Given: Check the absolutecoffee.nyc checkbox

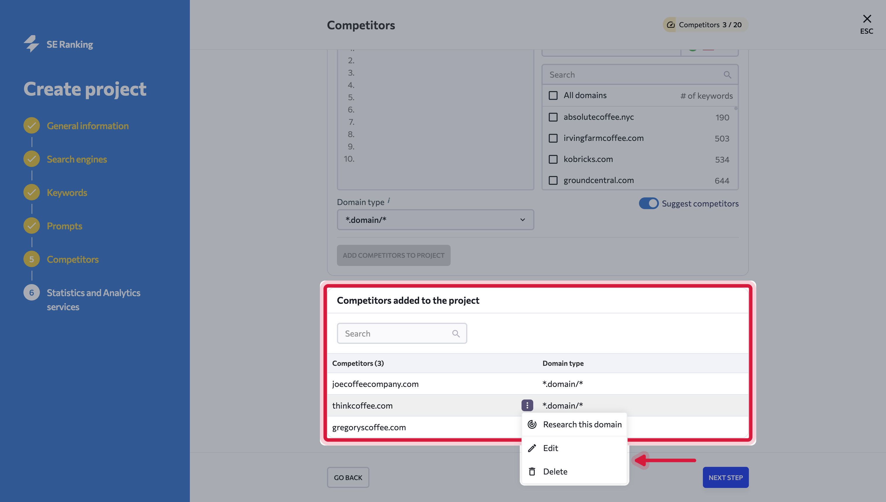Looking at the screenshot, I should click(553, 117).
